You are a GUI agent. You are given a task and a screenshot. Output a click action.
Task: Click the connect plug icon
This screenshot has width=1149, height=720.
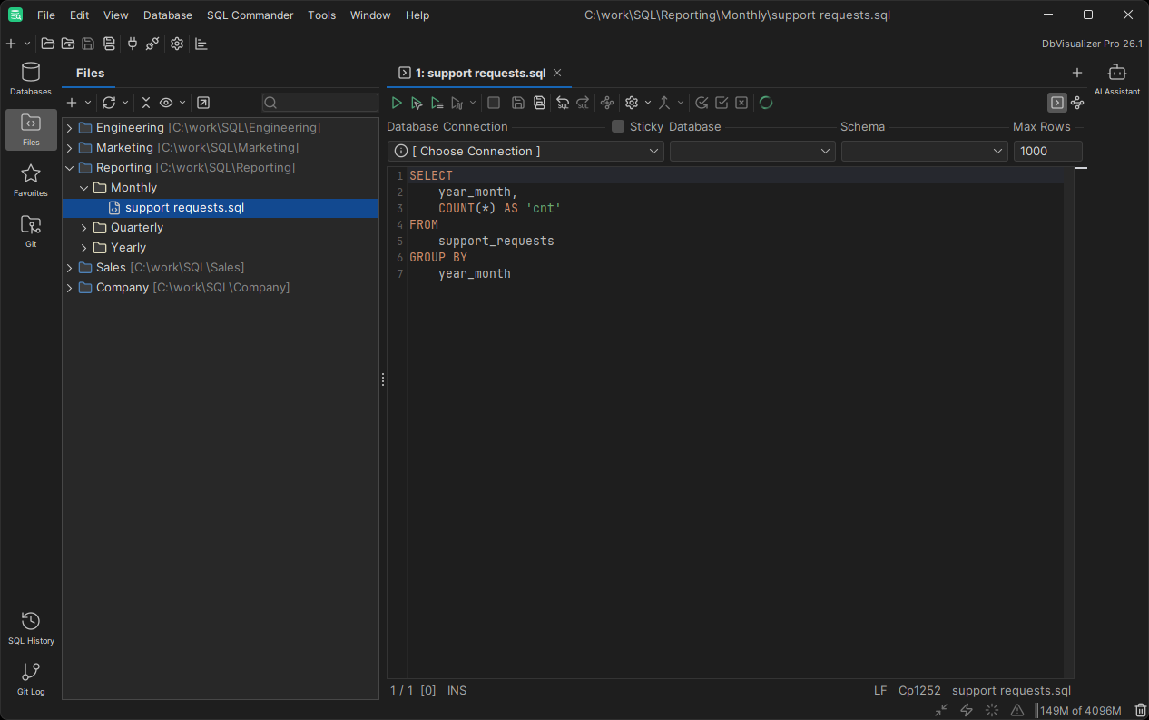pos(133,44)
